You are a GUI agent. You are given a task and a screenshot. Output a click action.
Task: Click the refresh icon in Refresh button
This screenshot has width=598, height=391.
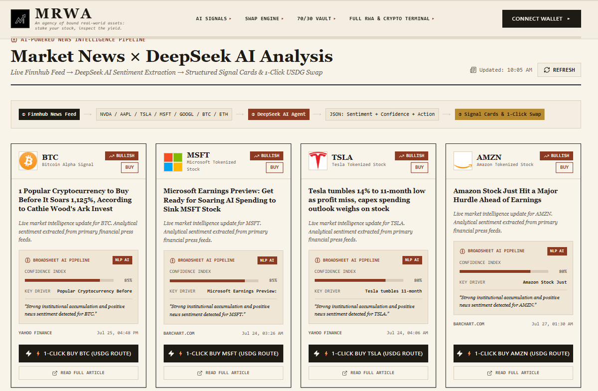tap(547, 70)
